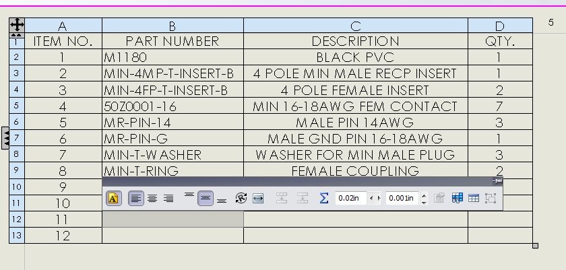
Task: Decrease horizontal cell padding with left arrow
Action: tap(371, 198)
